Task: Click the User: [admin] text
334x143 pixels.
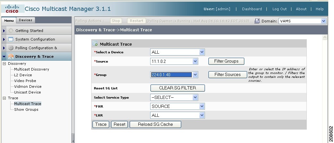Action: (217, 9)
